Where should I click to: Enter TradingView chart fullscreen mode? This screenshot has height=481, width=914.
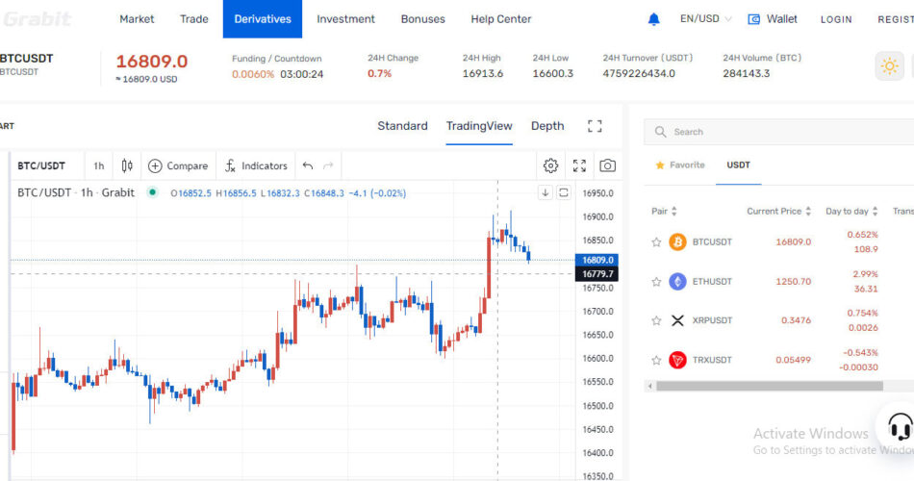(579, 165)
